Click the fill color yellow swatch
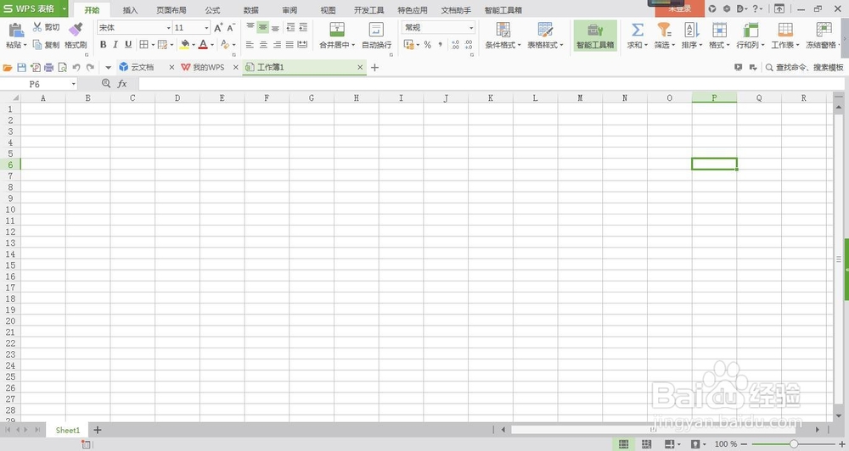The height and width of the screenshot is (451, 849). pyautogui.click(x=184, y=45)
